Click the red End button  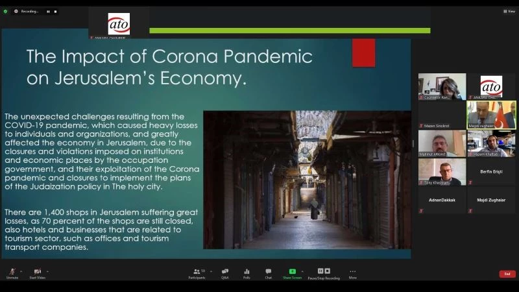click(x=507, y=274)
